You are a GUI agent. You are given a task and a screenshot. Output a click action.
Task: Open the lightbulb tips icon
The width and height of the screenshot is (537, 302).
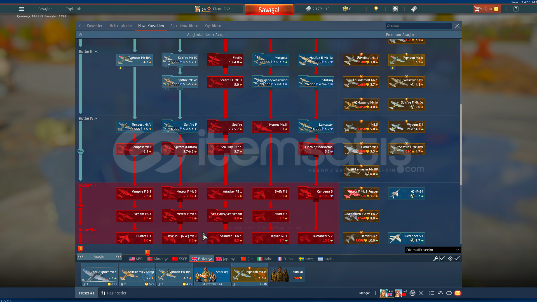pyautogui.click(x=376, y=9)
